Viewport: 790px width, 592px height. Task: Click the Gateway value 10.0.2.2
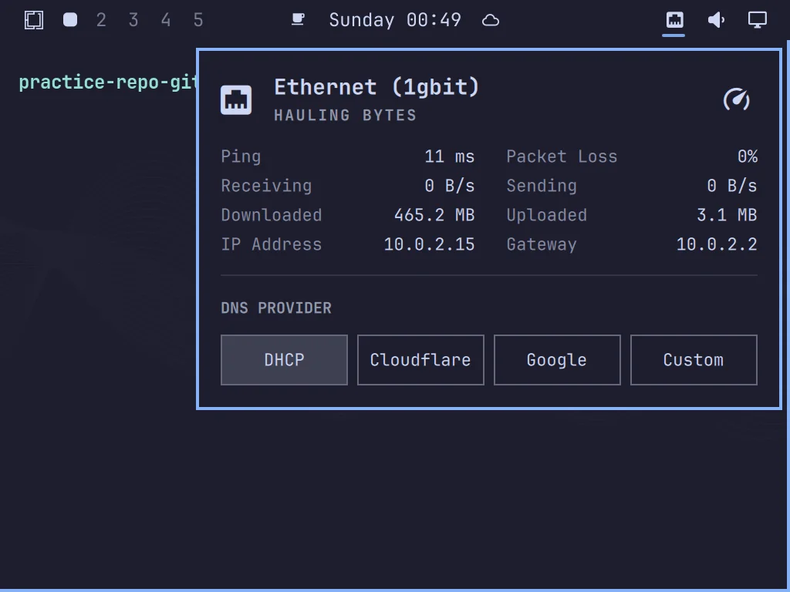[717, 244]
